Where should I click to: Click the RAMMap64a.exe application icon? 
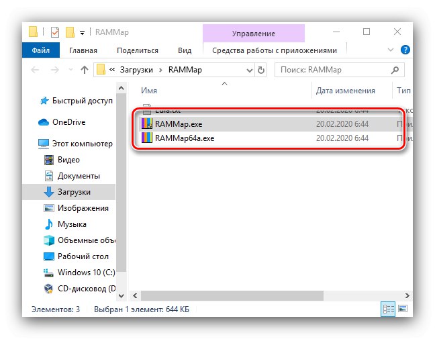click(x=147, y=138)
